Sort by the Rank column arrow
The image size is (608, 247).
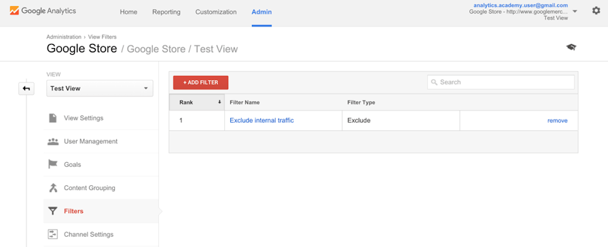[x=219, y=102]
